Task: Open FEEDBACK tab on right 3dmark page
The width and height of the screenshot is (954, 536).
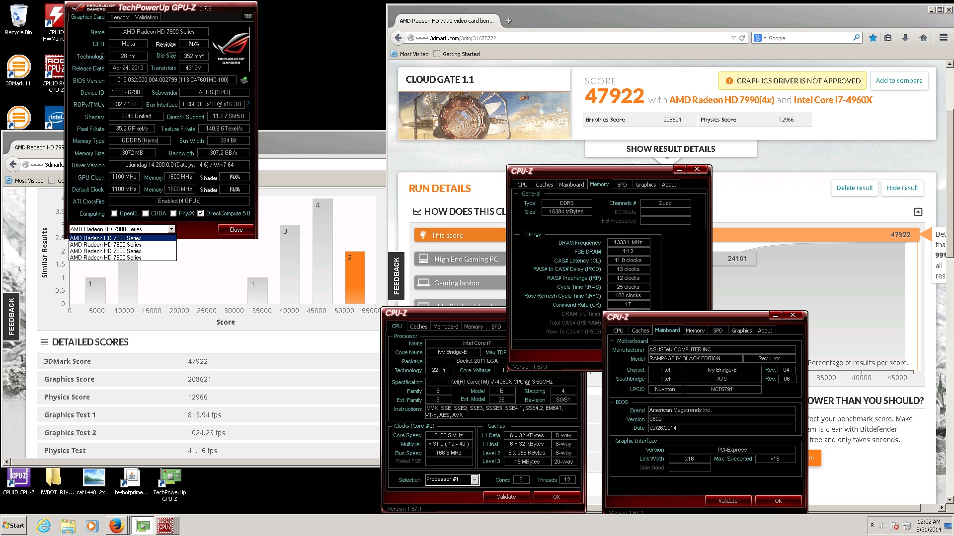Action: 396,276
